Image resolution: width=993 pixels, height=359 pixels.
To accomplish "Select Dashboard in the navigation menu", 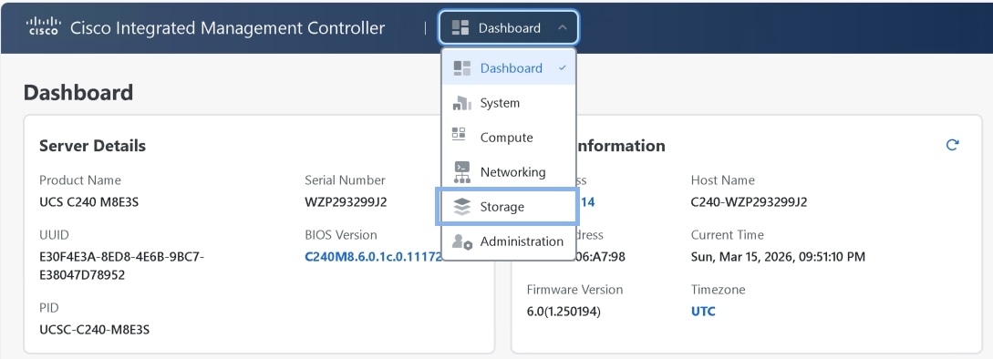I will 509,67.
